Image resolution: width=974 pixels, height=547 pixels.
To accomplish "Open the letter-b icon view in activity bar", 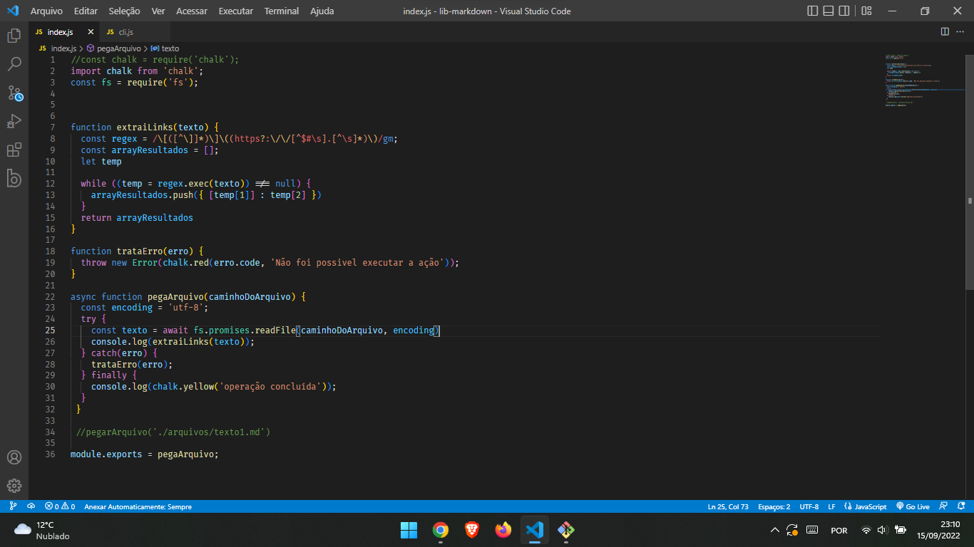I will coord(14,178).
